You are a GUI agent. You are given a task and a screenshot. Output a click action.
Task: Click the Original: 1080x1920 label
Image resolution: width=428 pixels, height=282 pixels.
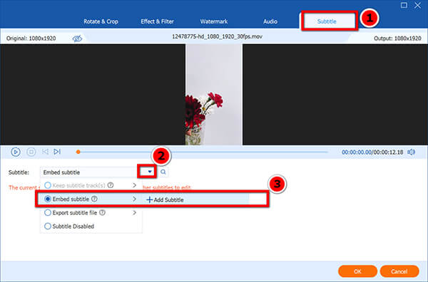click(31, 38)
